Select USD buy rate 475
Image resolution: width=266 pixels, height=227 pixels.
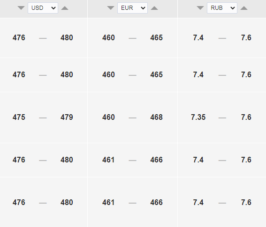point(19,117)
